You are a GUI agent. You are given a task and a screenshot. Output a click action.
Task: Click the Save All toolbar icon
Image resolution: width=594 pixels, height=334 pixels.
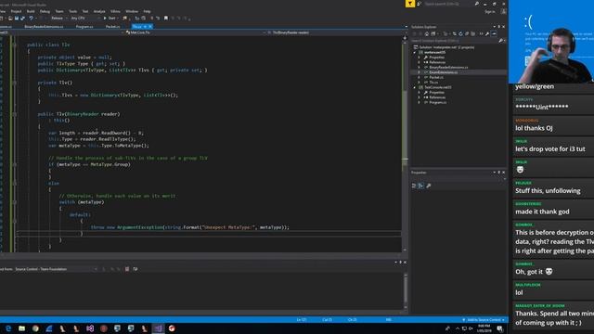click(x=22, y=19)
